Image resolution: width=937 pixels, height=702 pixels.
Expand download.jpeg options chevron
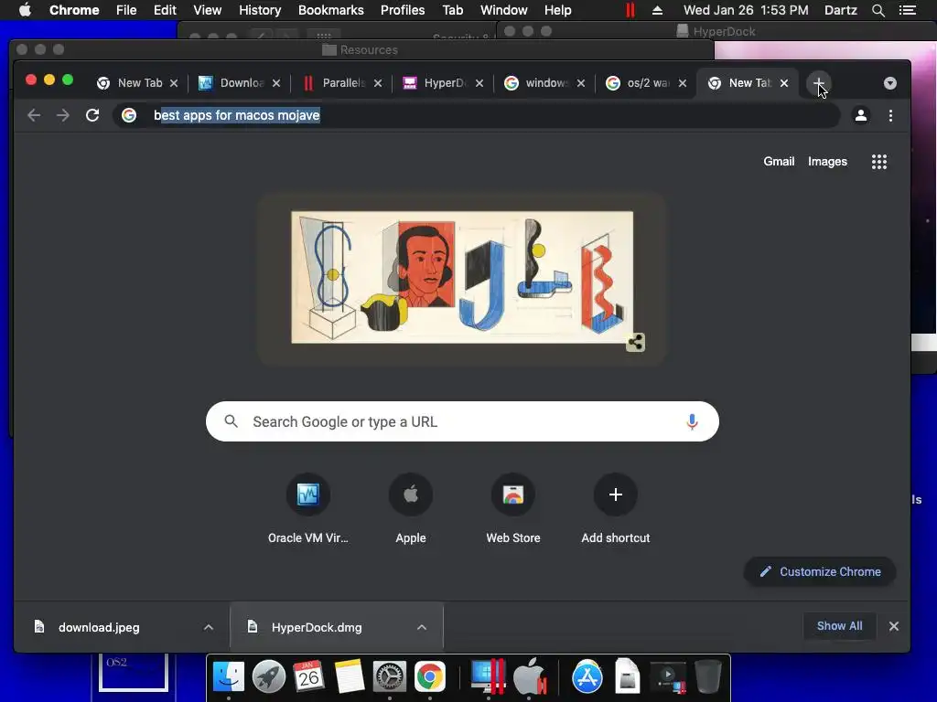point(208,627)
